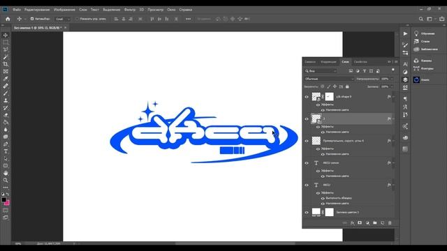Create a new group with the folder icon
This screenshot has height=251, width=447.
click(x=375, y=223)
